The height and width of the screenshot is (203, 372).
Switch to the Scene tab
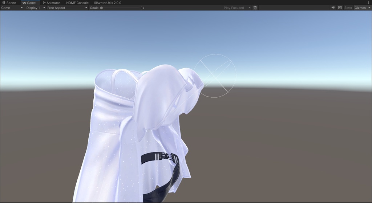coord(9,3)
